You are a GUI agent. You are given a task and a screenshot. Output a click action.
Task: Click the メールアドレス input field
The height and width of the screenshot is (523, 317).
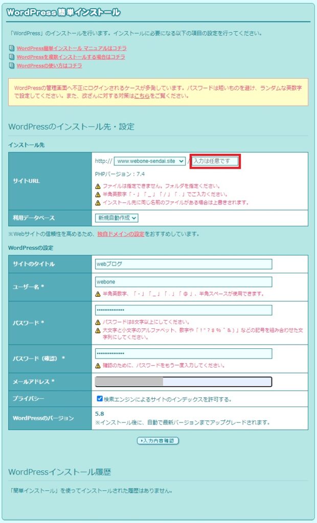[x=184, y=382]
